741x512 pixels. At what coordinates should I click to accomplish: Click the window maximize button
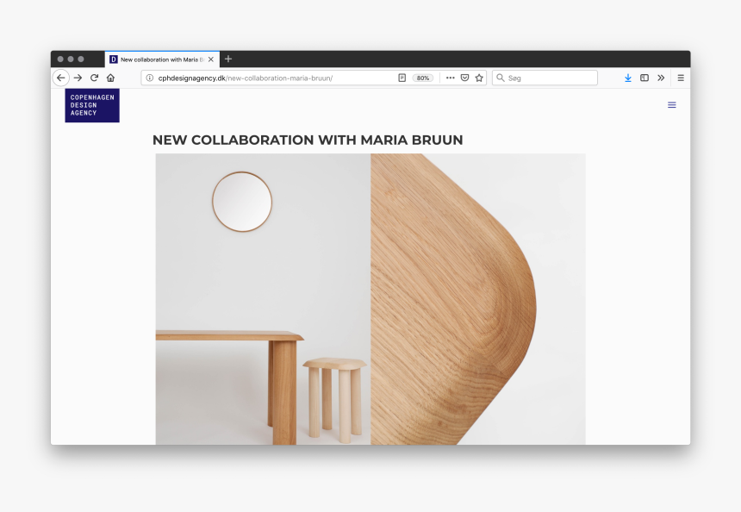(x=81, y=59)
